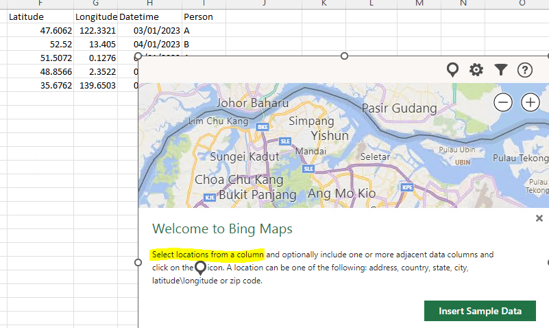Viewport: 549px width, 328px height.
Task: Select cell with longitude 13.405
Action: pos(95,44)
